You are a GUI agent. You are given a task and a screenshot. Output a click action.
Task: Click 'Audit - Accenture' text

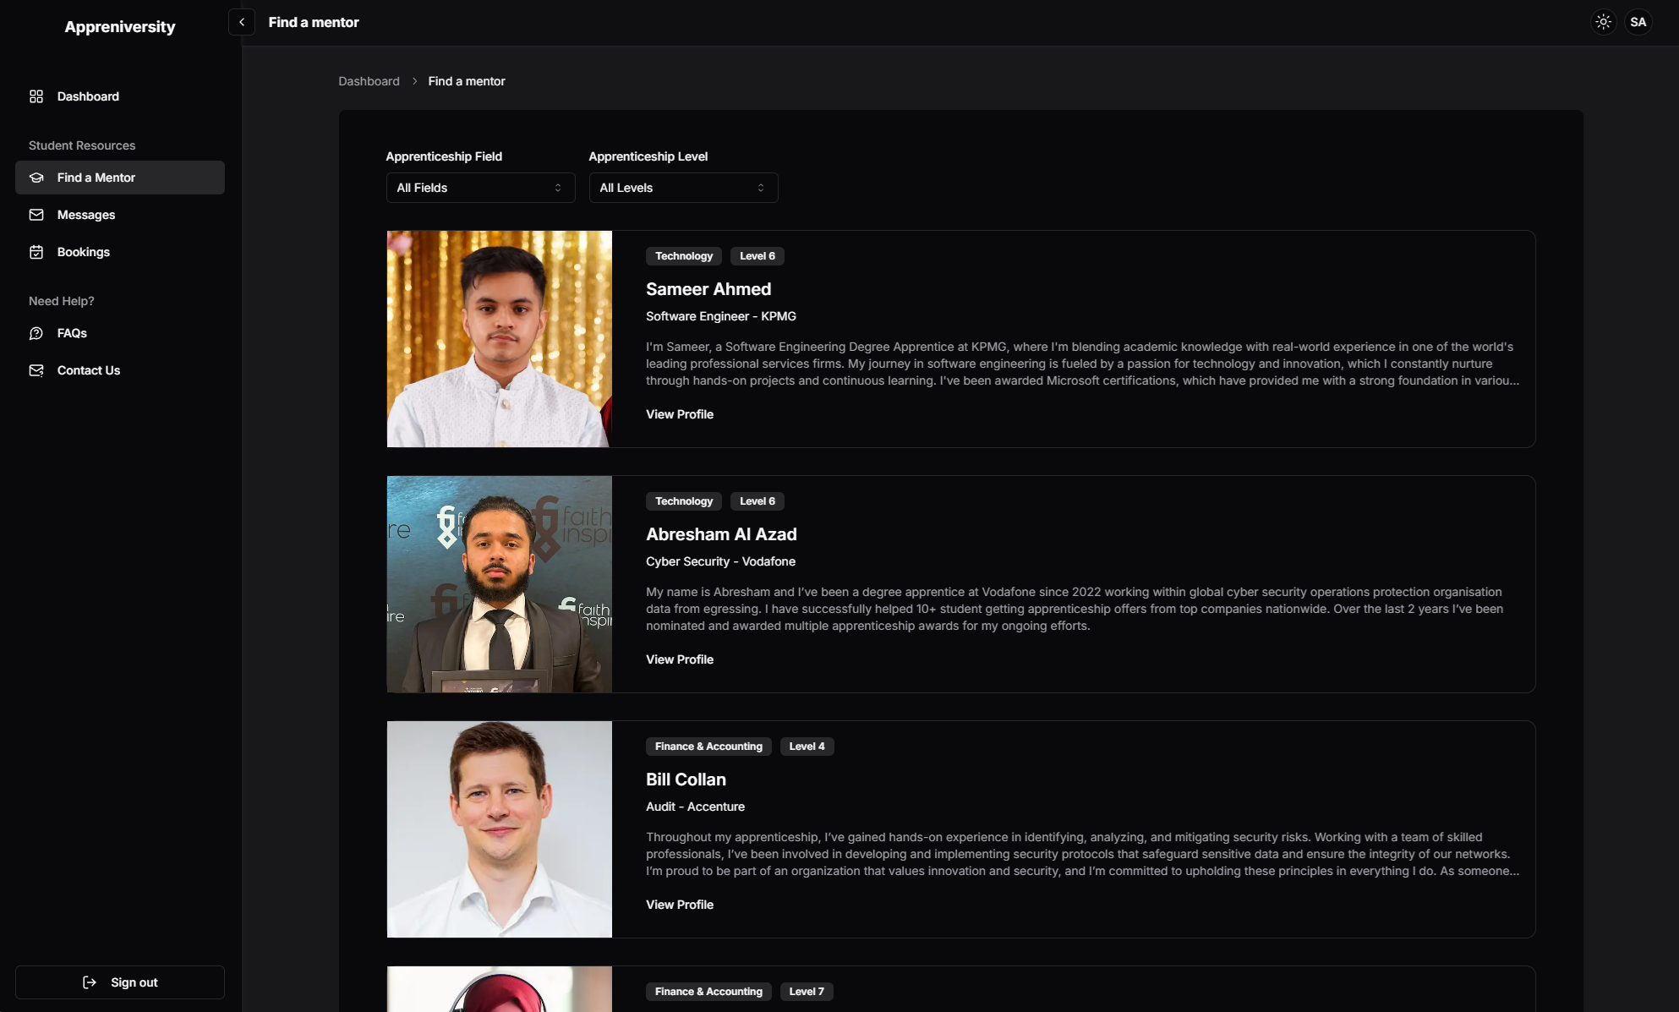695,807
